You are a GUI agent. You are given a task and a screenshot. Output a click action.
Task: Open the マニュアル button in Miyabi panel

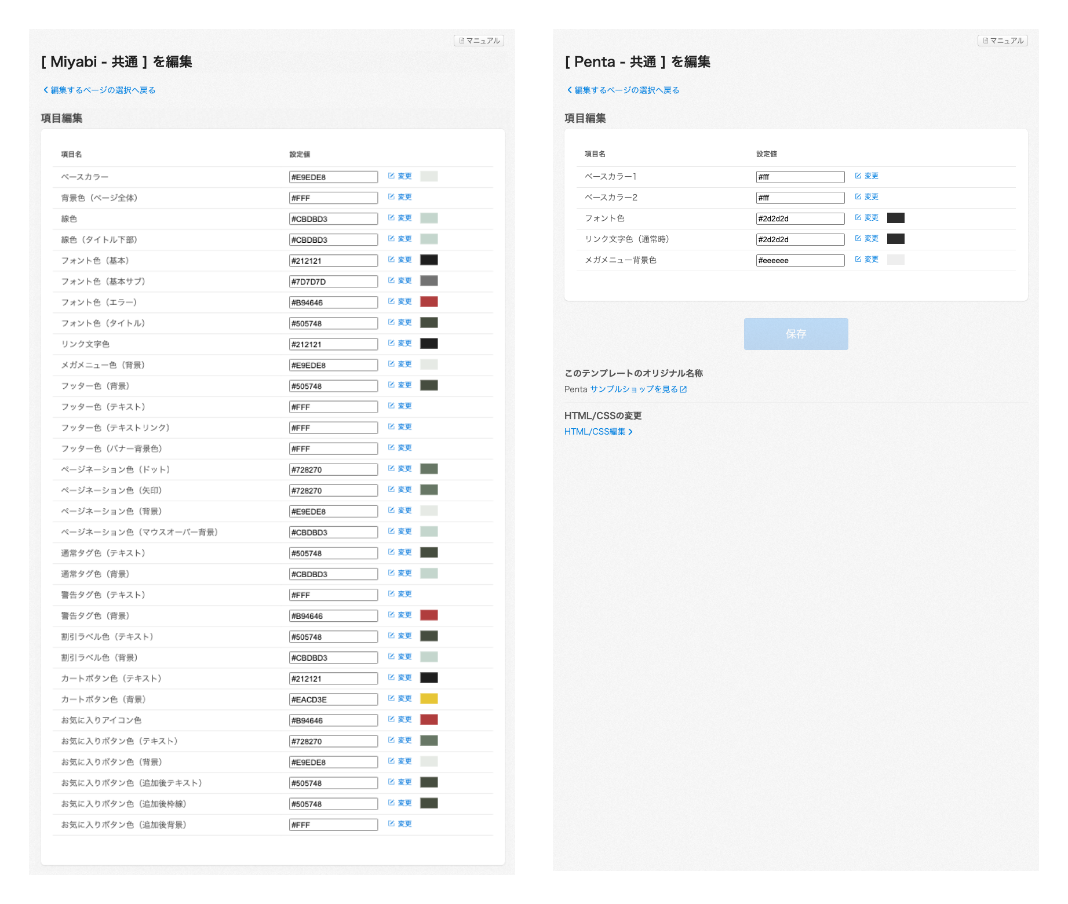(479, 41)
